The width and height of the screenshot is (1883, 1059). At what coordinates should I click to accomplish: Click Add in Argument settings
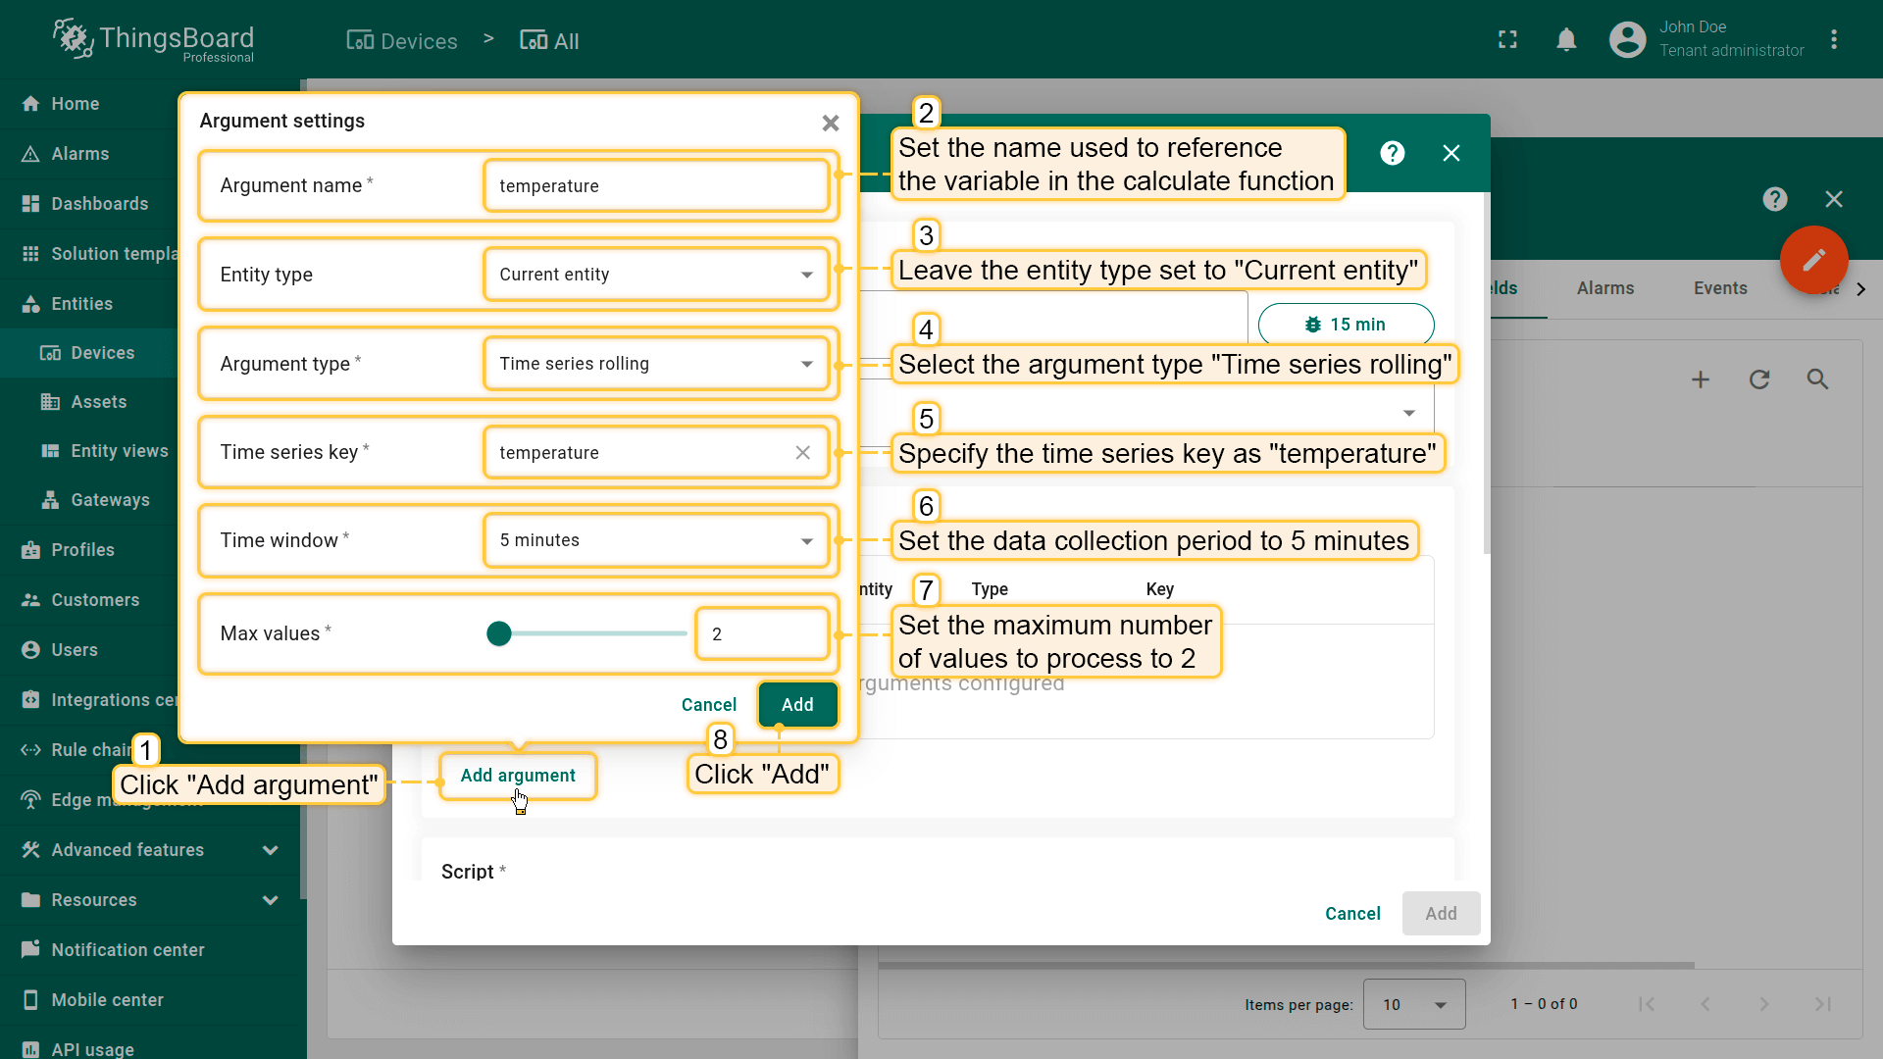click(797, 704)
